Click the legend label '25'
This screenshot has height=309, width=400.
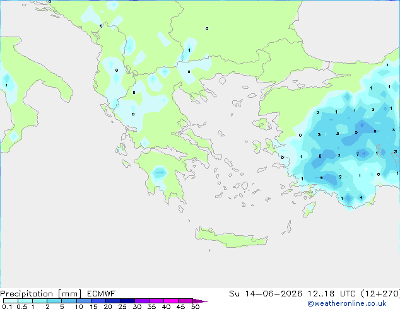[x=122, y=306]
